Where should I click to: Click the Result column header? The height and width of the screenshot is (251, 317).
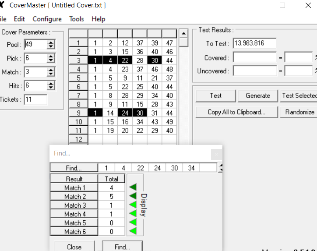(74, 179)
